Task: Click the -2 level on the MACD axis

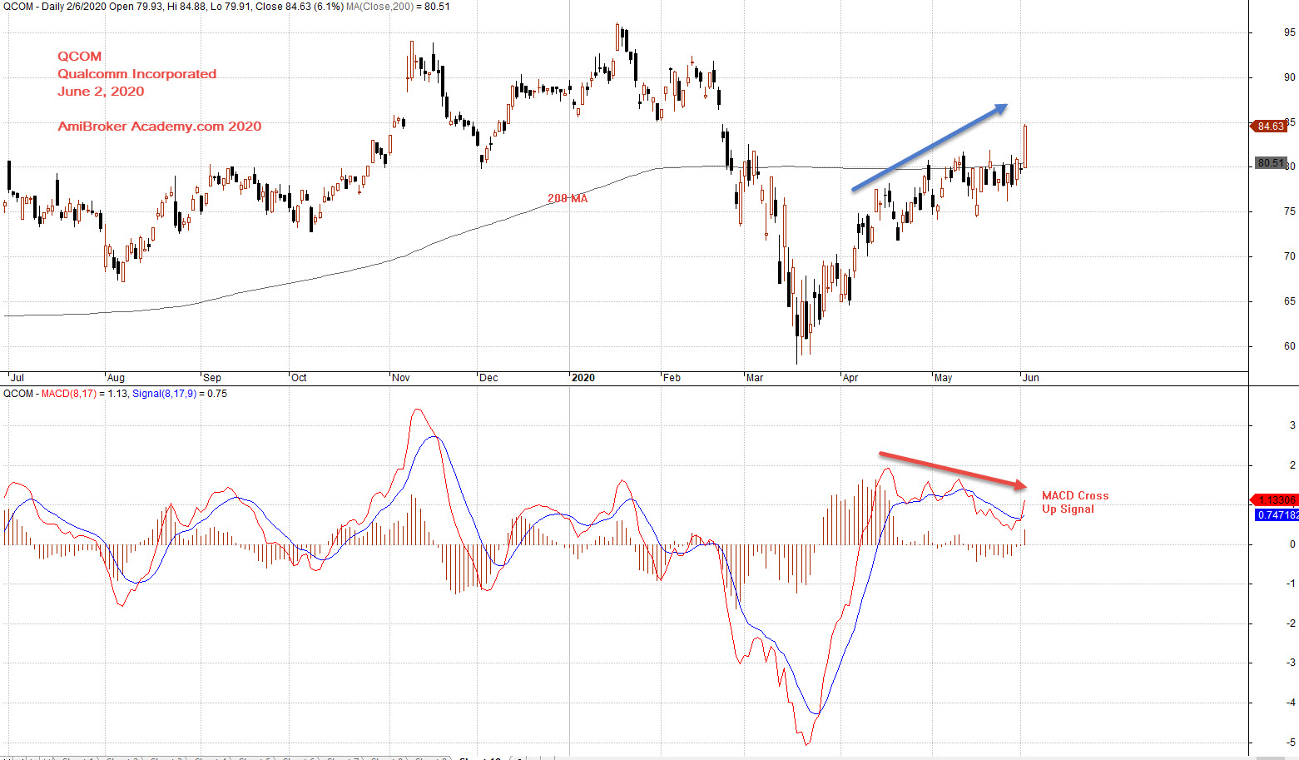Action: 1291,623
